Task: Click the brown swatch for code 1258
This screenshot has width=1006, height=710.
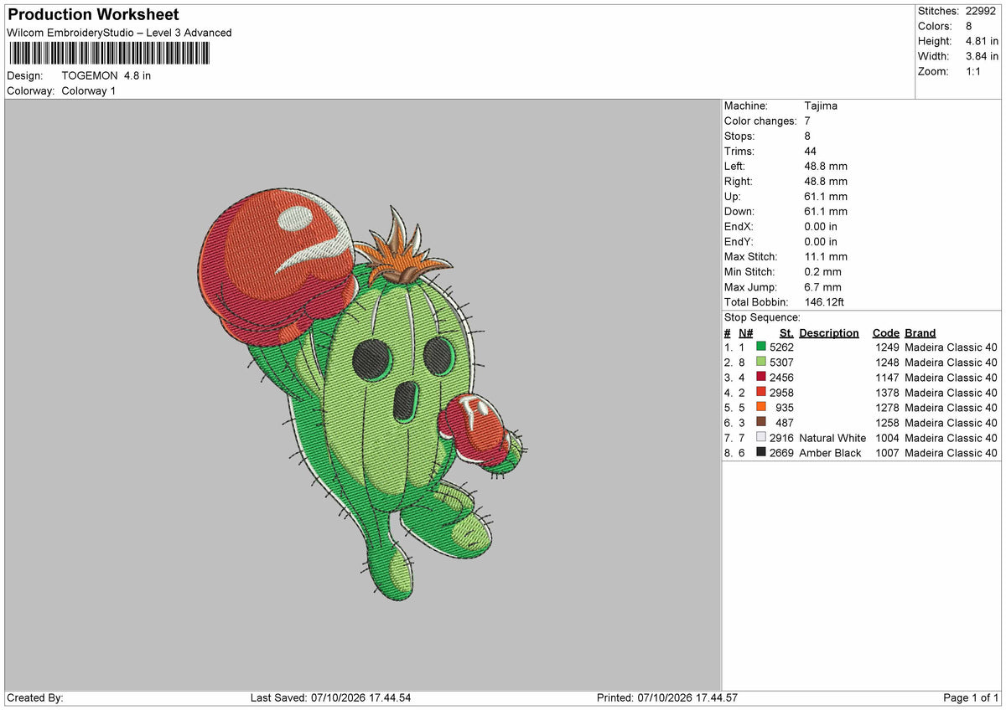Action: point(761,423)
